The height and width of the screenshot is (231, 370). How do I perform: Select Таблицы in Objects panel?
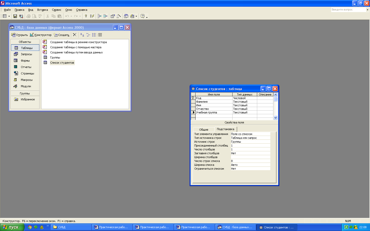coord(25,48)
